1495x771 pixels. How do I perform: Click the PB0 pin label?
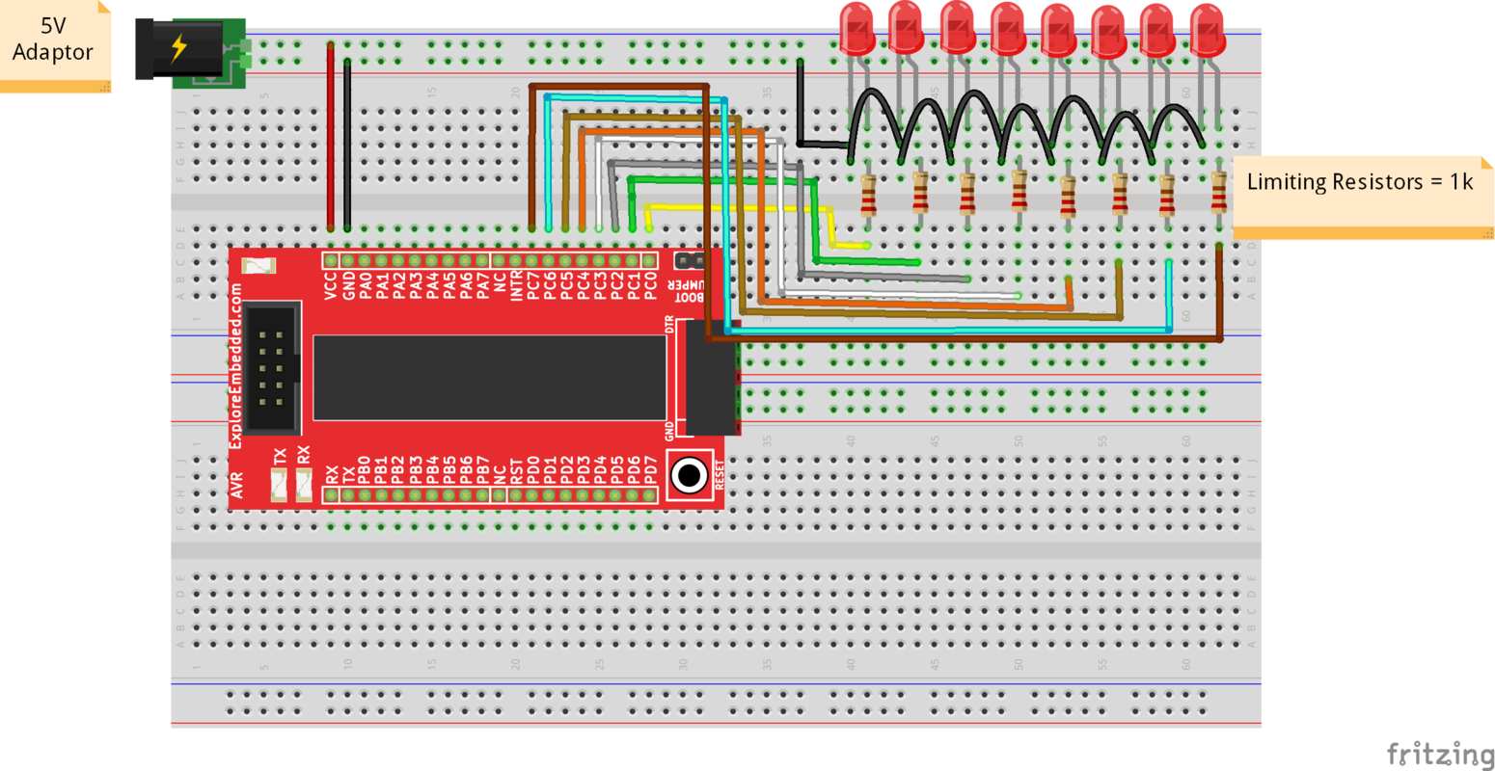tap(365, 471)
